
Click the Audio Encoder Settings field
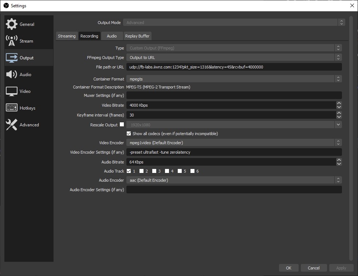pos(234,189)
